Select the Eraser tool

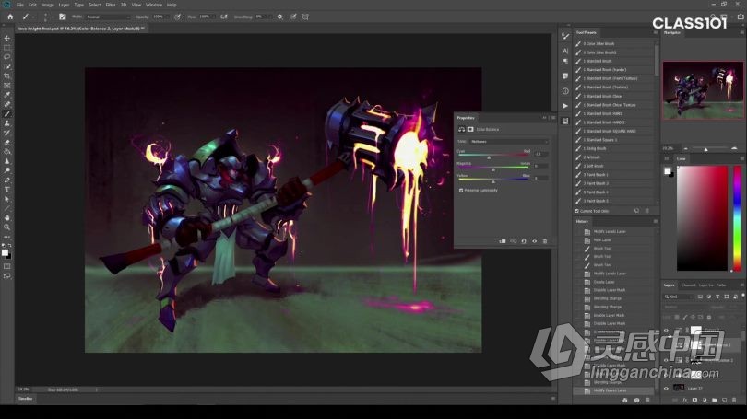point(6,142)
